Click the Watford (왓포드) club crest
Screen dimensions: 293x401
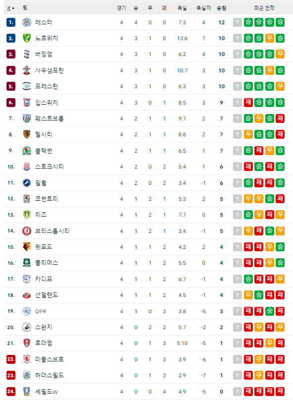click(x=27, y=247)
